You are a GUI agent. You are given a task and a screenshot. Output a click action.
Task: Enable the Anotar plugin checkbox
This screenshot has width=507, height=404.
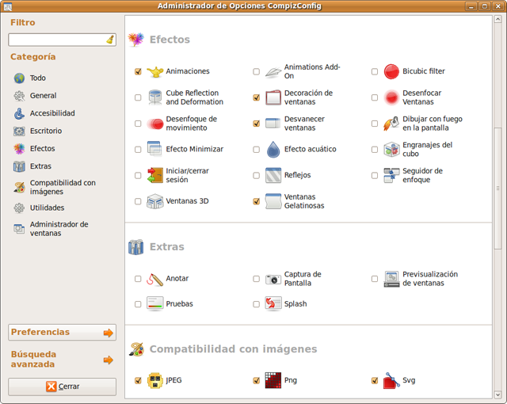[x=138, y=279]
